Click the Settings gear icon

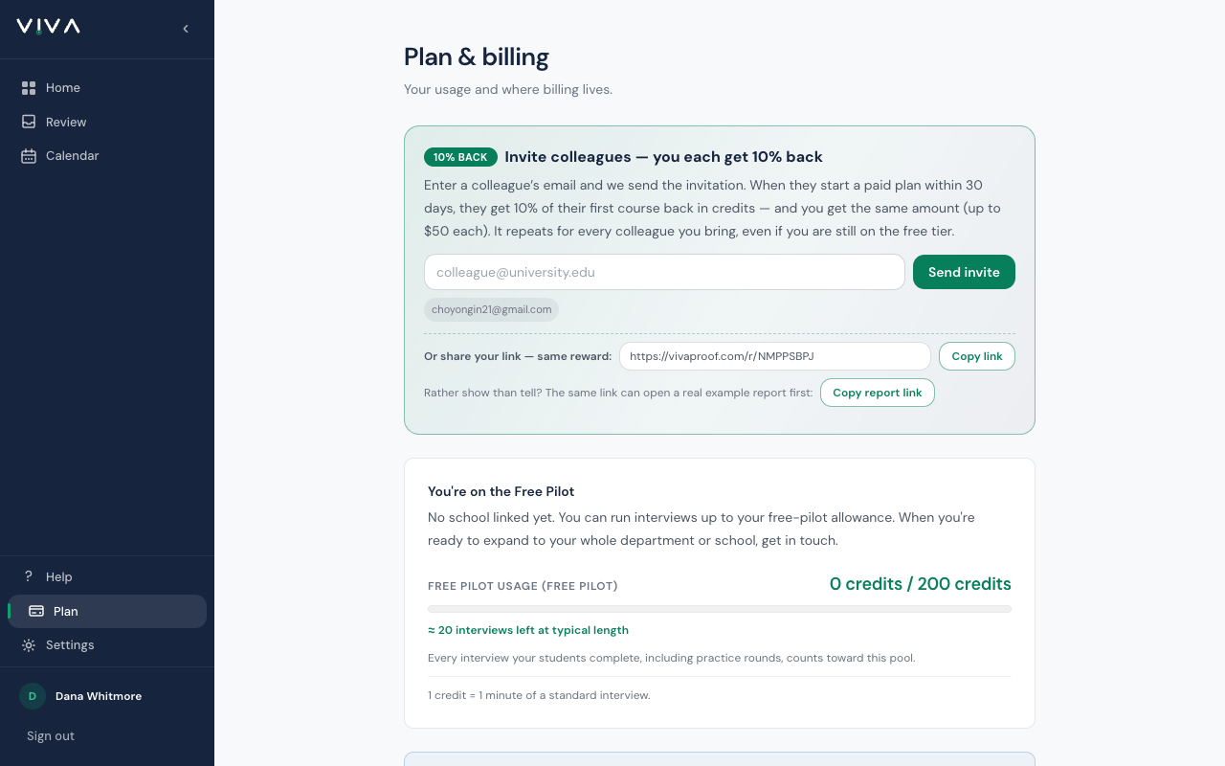[x=29, y=645]
